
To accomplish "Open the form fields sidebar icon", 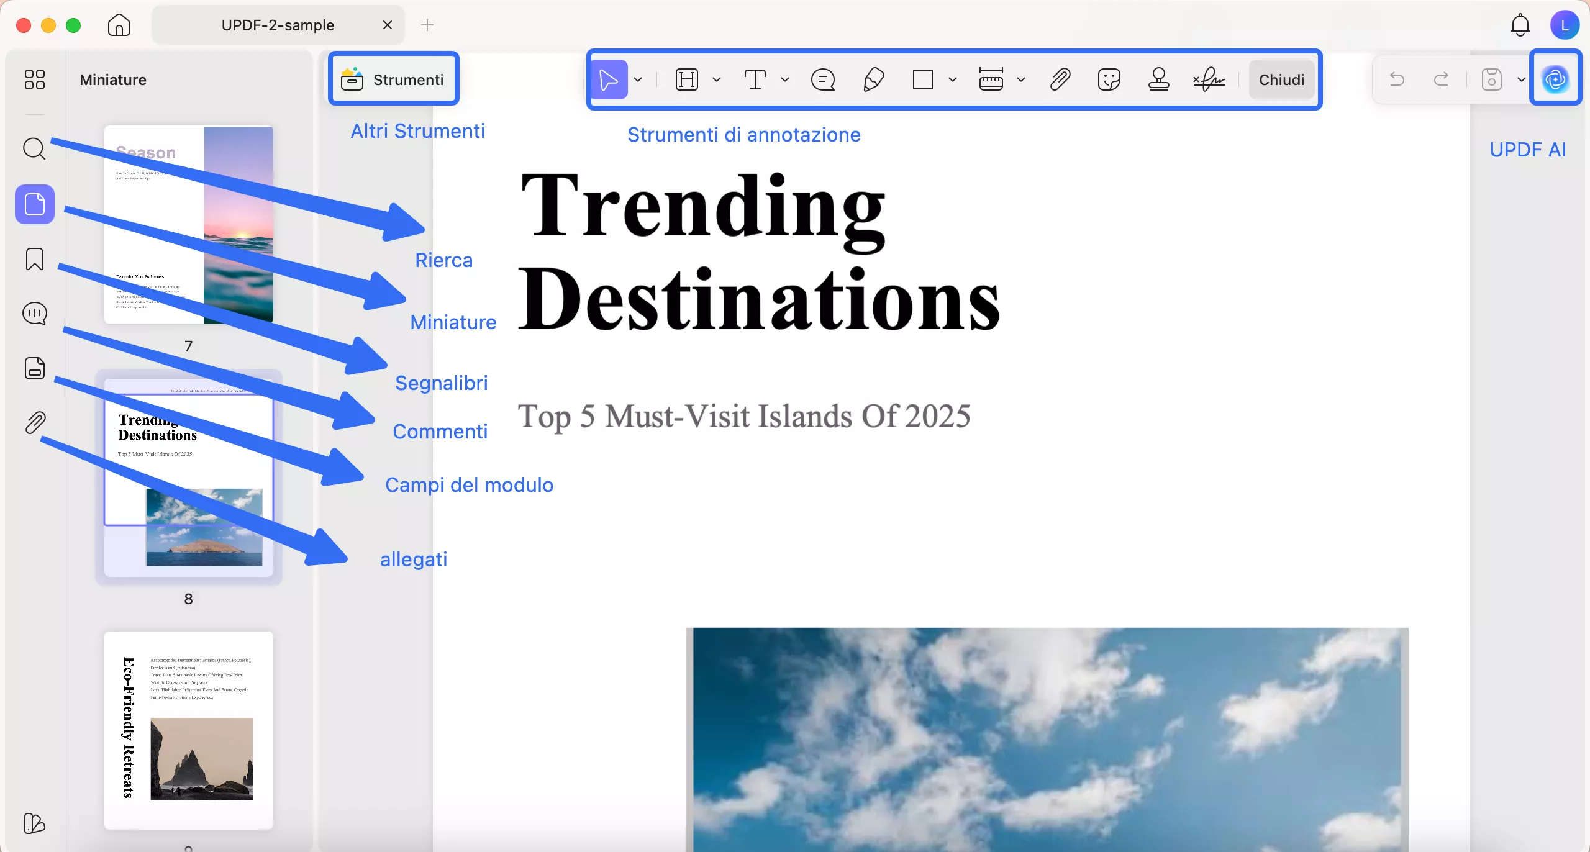I will click(x=34, y=368).
